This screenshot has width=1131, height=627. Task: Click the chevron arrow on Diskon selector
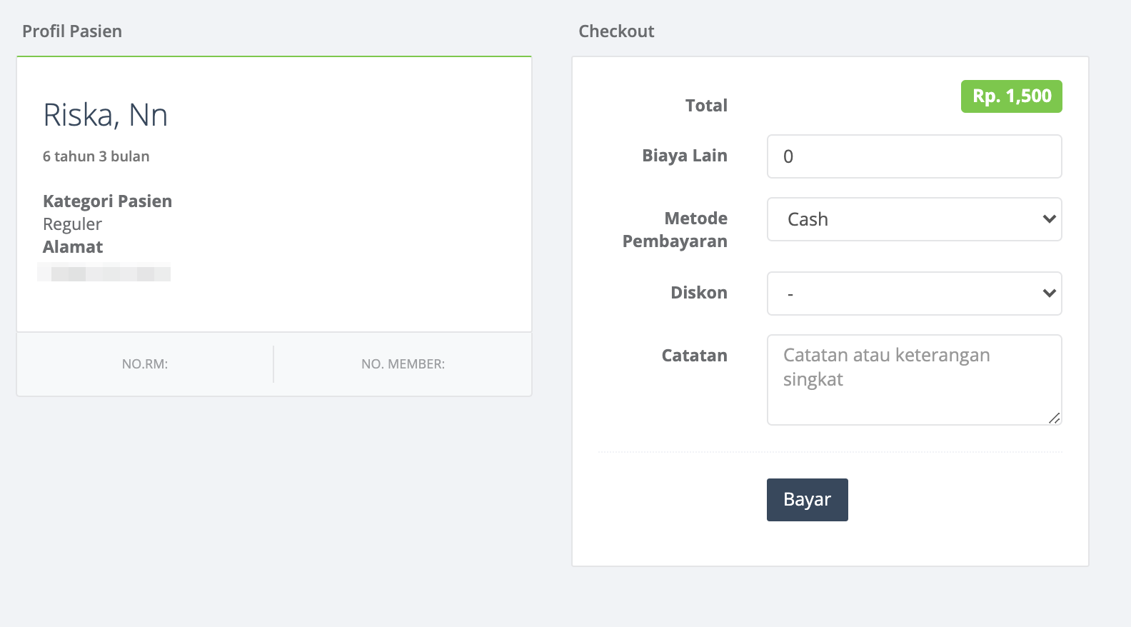point(1049,294)
